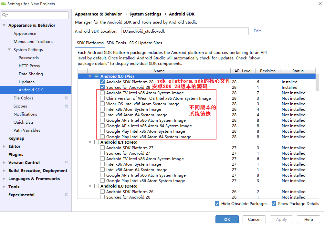324x226 pixels.
Task: Click the Help button
Action: (308, 219)
